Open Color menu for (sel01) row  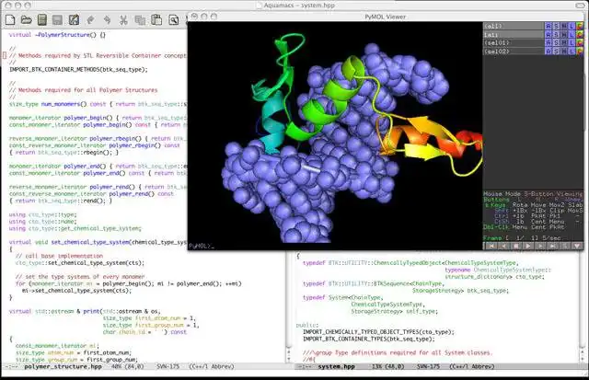580,42
